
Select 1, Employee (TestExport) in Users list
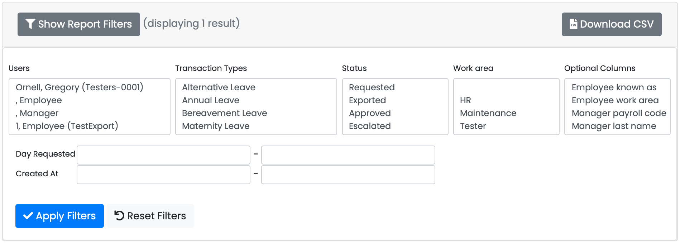(x=67, y=126)
